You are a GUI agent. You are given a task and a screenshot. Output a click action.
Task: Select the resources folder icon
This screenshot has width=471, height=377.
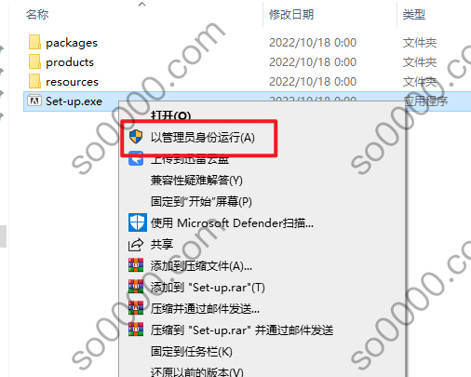[x=34, y=81]
